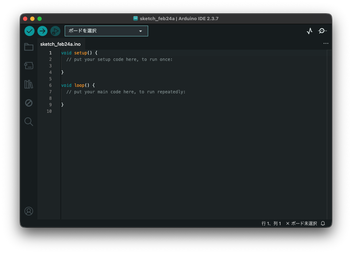Image resolution: width=352 pixels, height=254 pixels.
Task: Open the Serial Plotter
Action: pos(310,31)
